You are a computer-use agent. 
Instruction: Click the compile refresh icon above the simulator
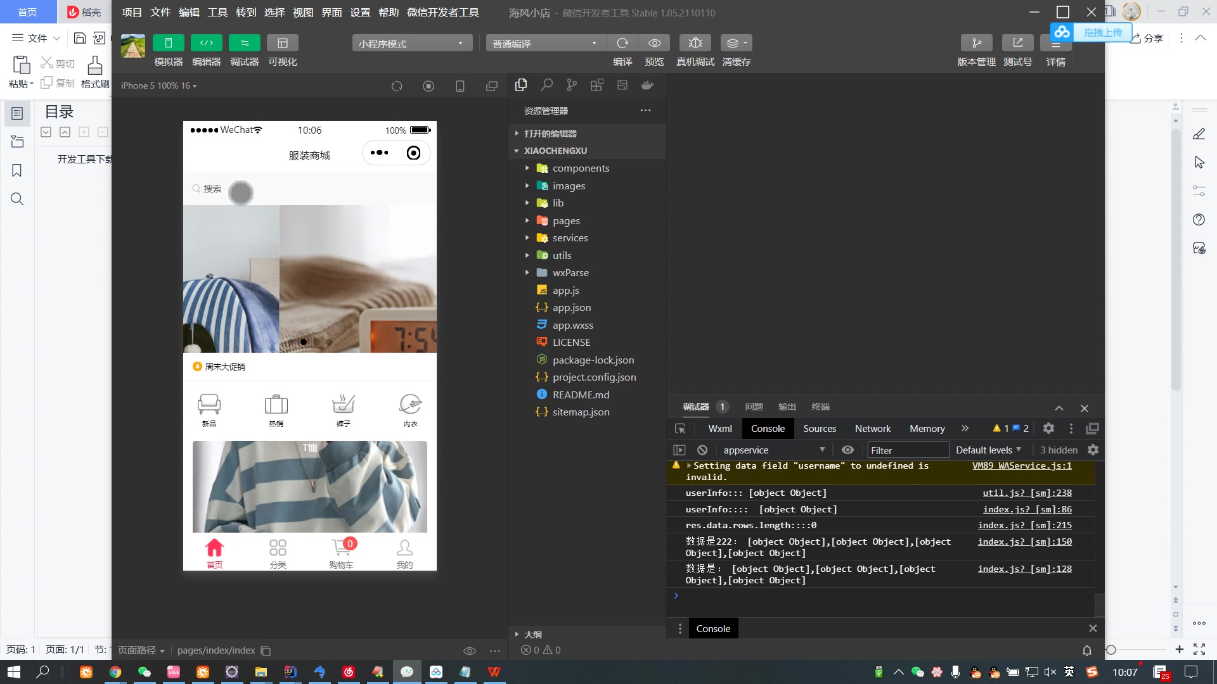(x=397, y=85)
